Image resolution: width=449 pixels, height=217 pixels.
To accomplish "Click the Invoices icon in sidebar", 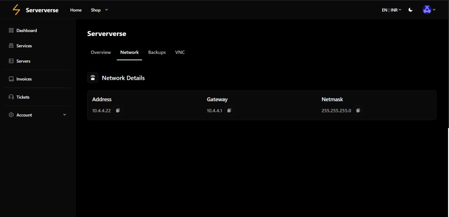I will tap(11, 79).
